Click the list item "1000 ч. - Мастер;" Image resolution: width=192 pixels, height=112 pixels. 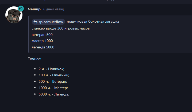[53, 88]
